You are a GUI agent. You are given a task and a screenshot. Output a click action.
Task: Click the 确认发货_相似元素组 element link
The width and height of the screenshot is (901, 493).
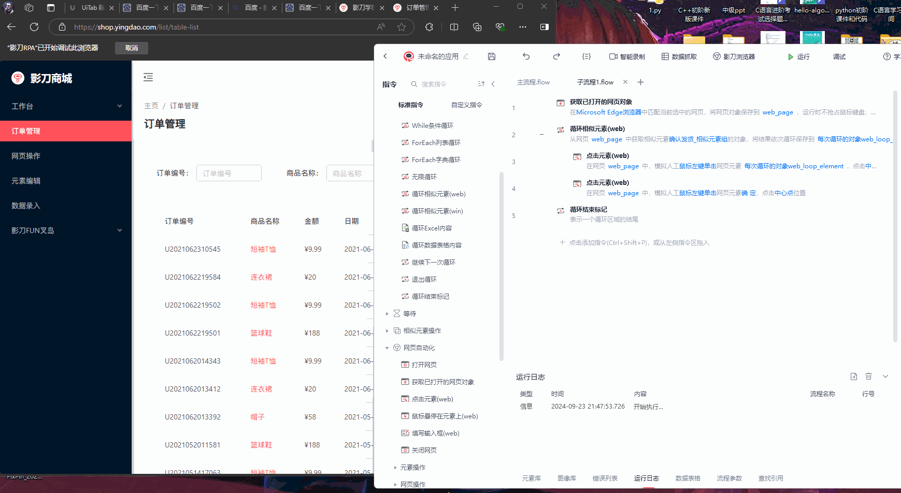coord(698,139)
